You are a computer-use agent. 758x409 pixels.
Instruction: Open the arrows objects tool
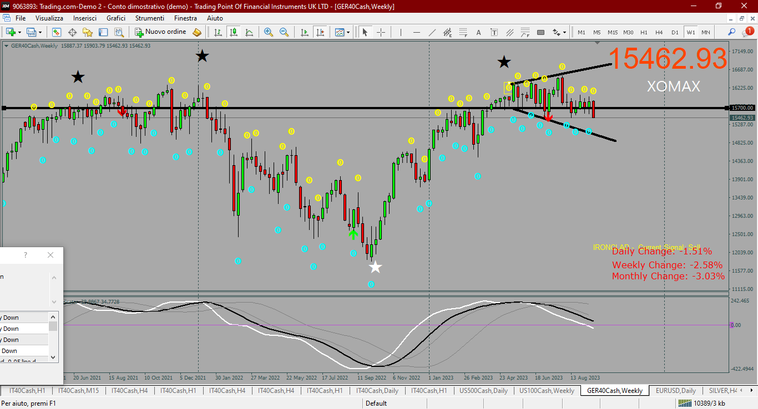pos(556,32)
